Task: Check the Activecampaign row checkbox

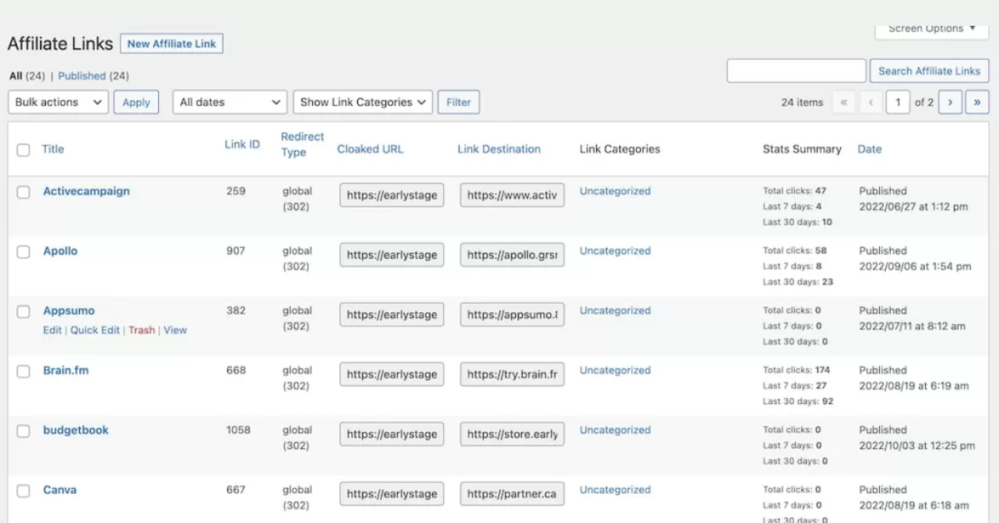Action: click(23, 192)
